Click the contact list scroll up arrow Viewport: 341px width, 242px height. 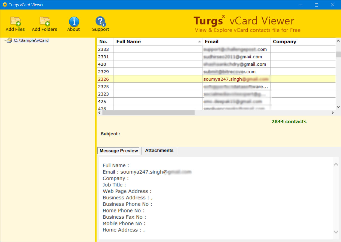pos(338,41)
